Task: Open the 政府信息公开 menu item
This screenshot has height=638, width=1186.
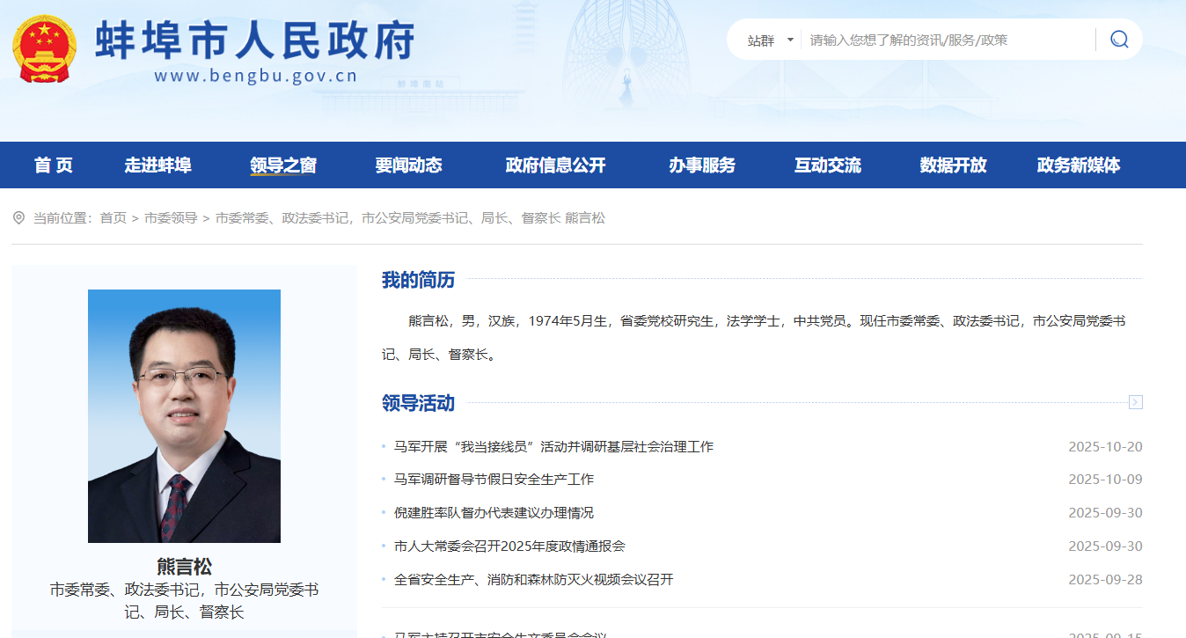Action: [555, 165]
